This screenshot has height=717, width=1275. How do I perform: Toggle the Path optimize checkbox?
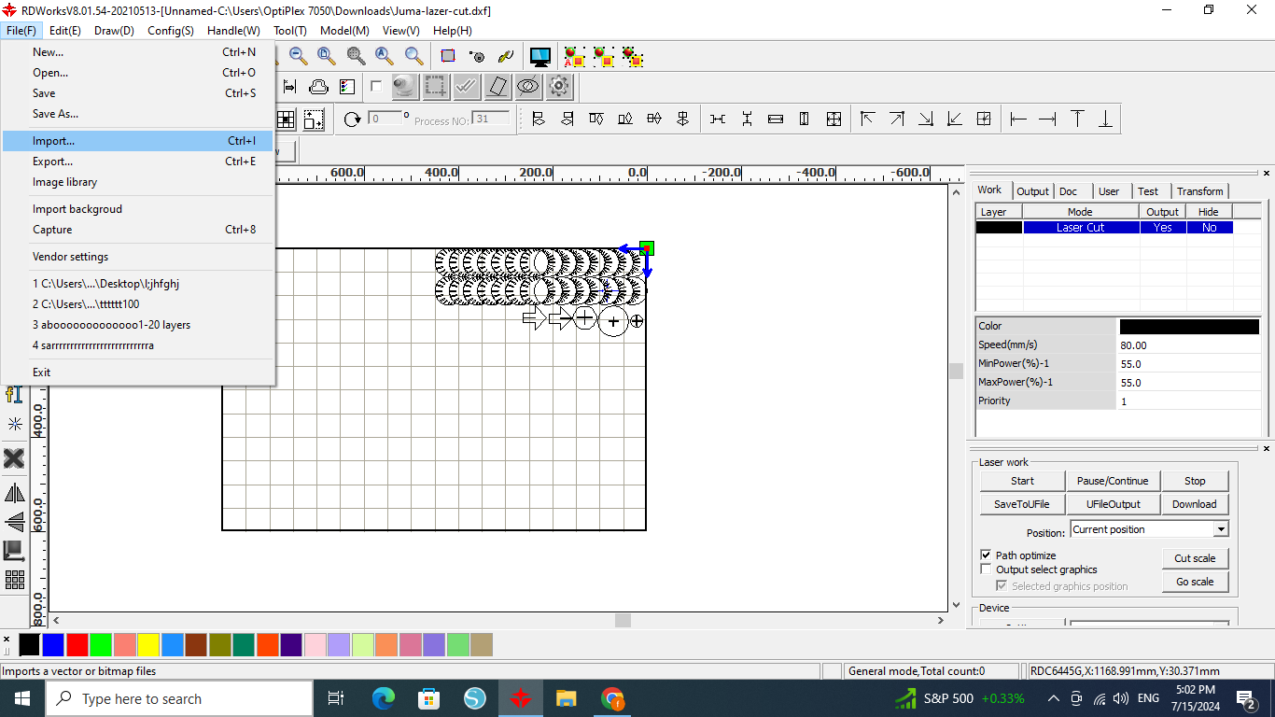[986, 555]
